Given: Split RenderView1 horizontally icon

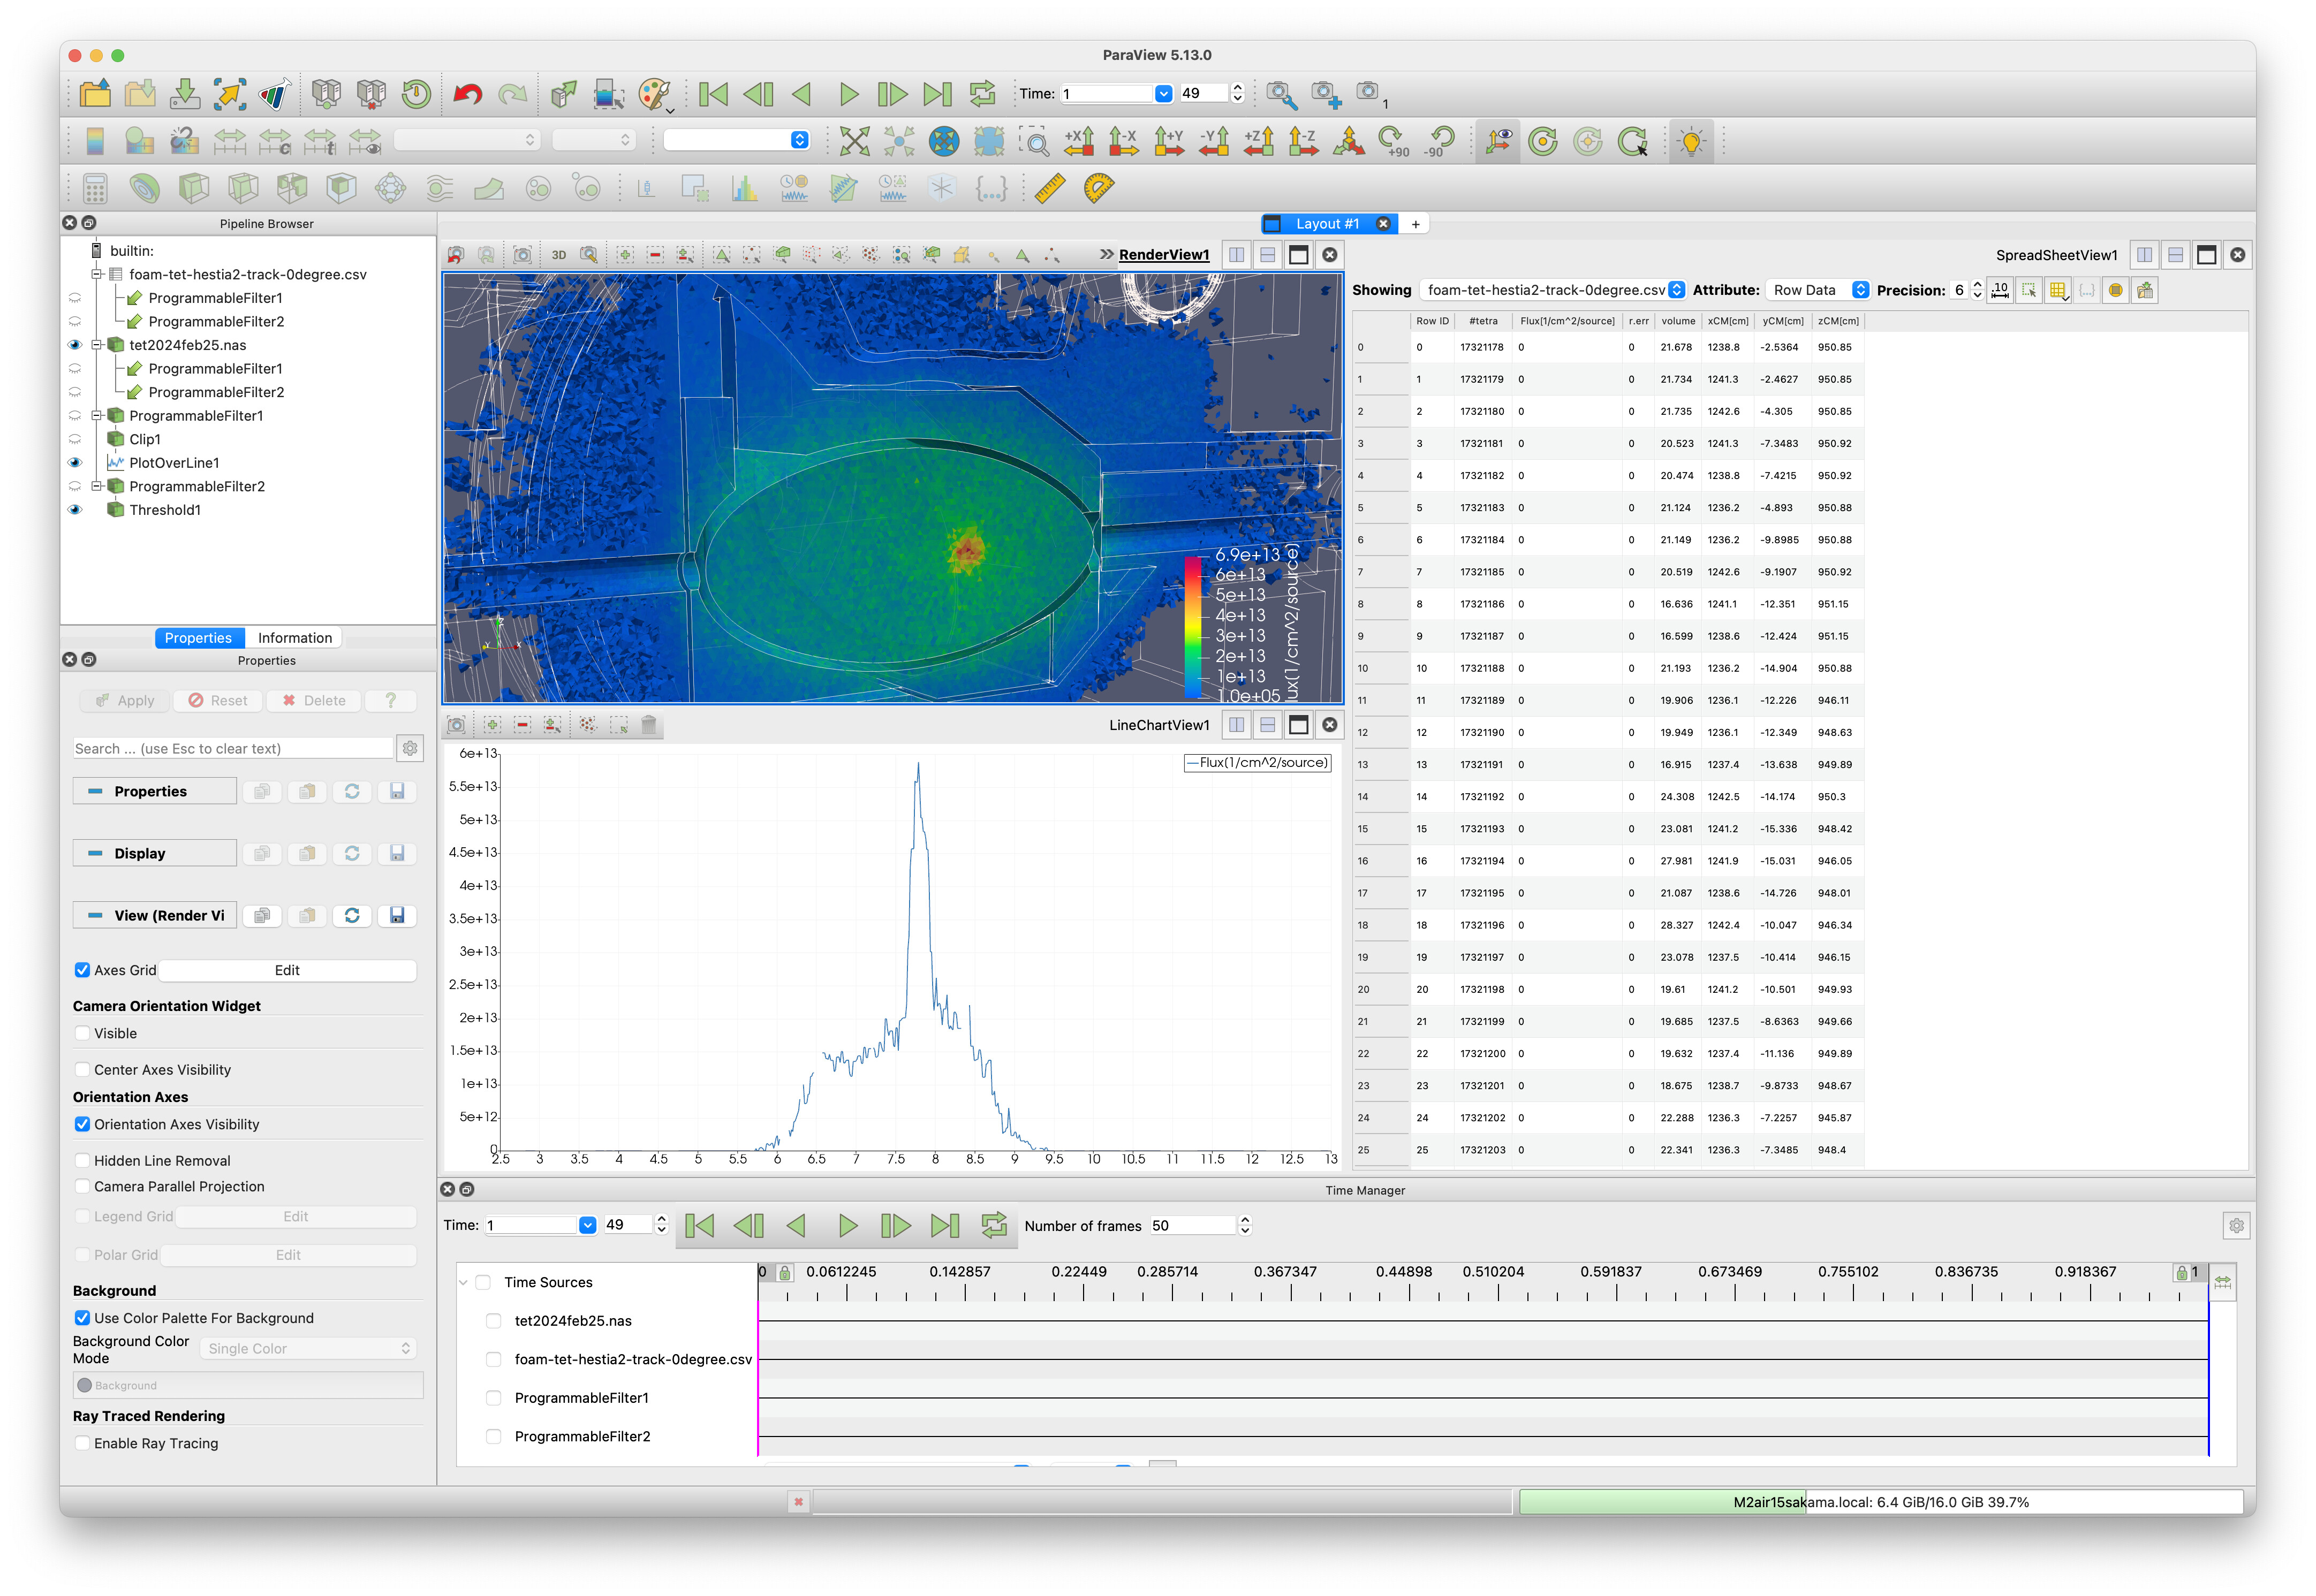Looking at the screenshot, I should point(1237,255).
